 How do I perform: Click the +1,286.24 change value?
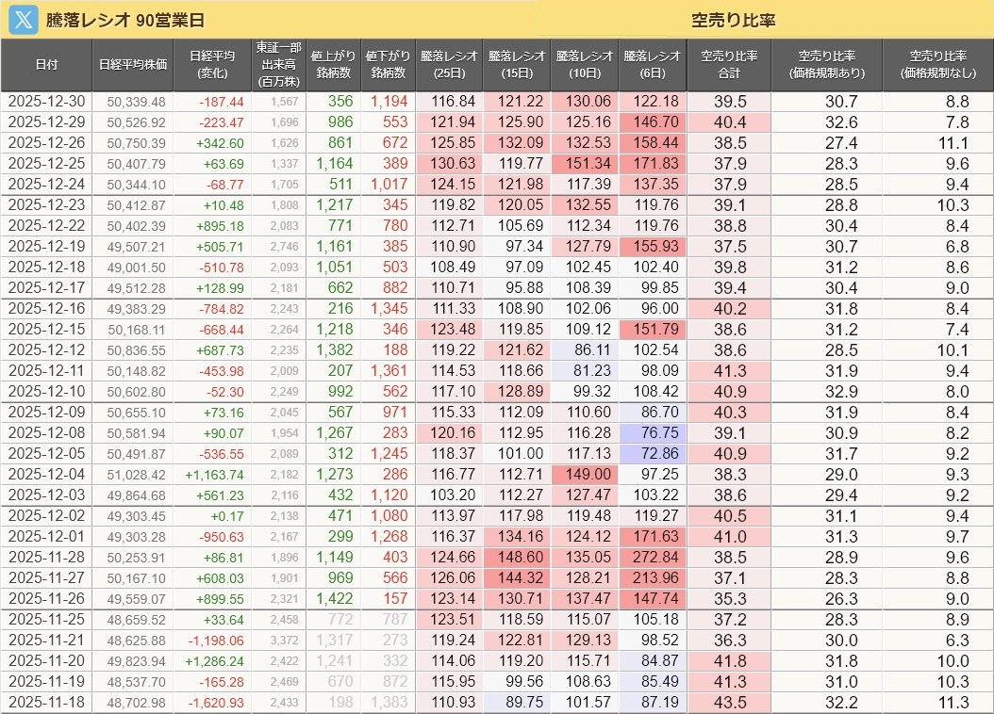[x=214, y=660]
